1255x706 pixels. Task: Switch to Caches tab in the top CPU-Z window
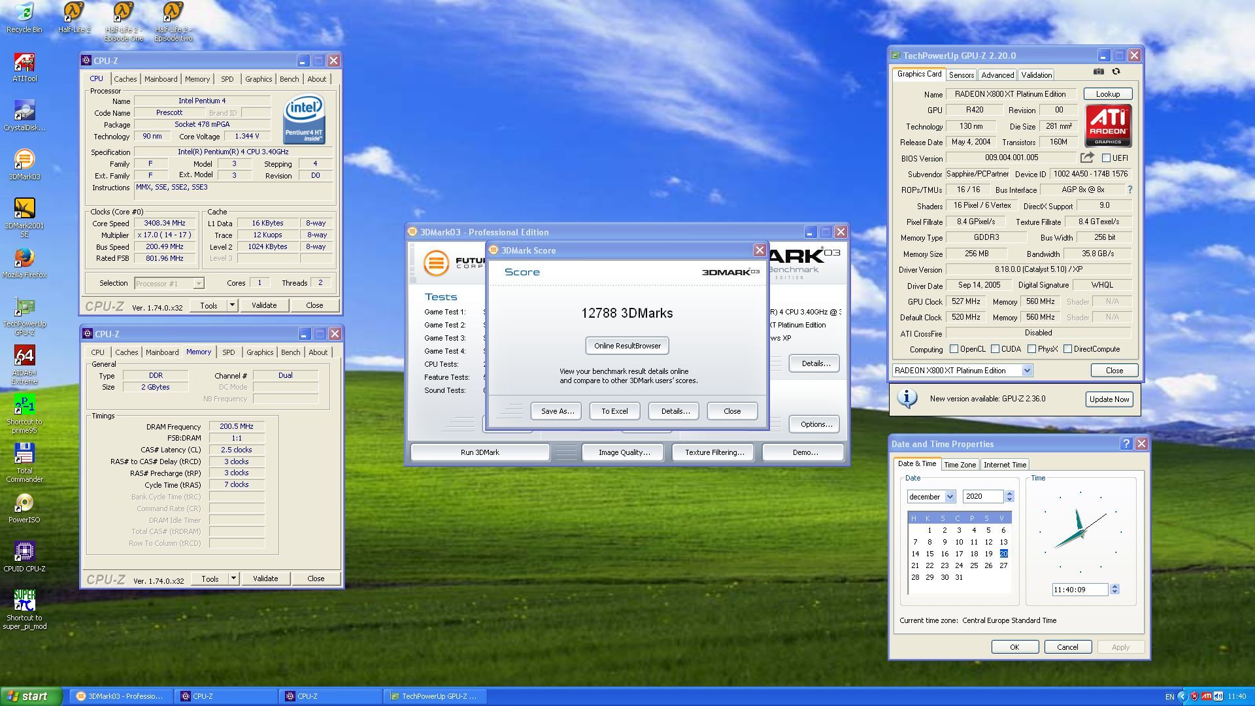pyautogui.click(x=125, y=79)
